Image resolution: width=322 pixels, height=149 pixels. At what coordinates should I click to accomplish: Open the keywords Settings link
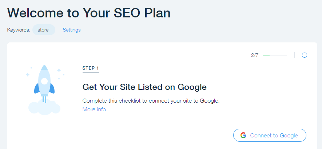[x=72, y=30]
